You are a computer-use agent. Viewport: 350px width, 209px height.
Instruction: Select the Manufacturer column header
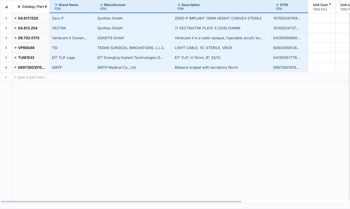(134, 7)
